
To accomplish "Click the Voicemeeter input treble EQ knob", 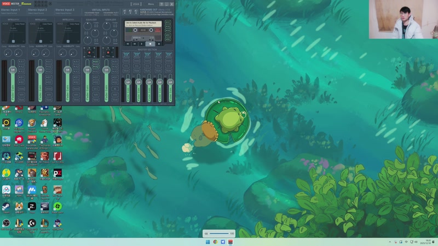I will pyautogui.click(x=88, y=26).
